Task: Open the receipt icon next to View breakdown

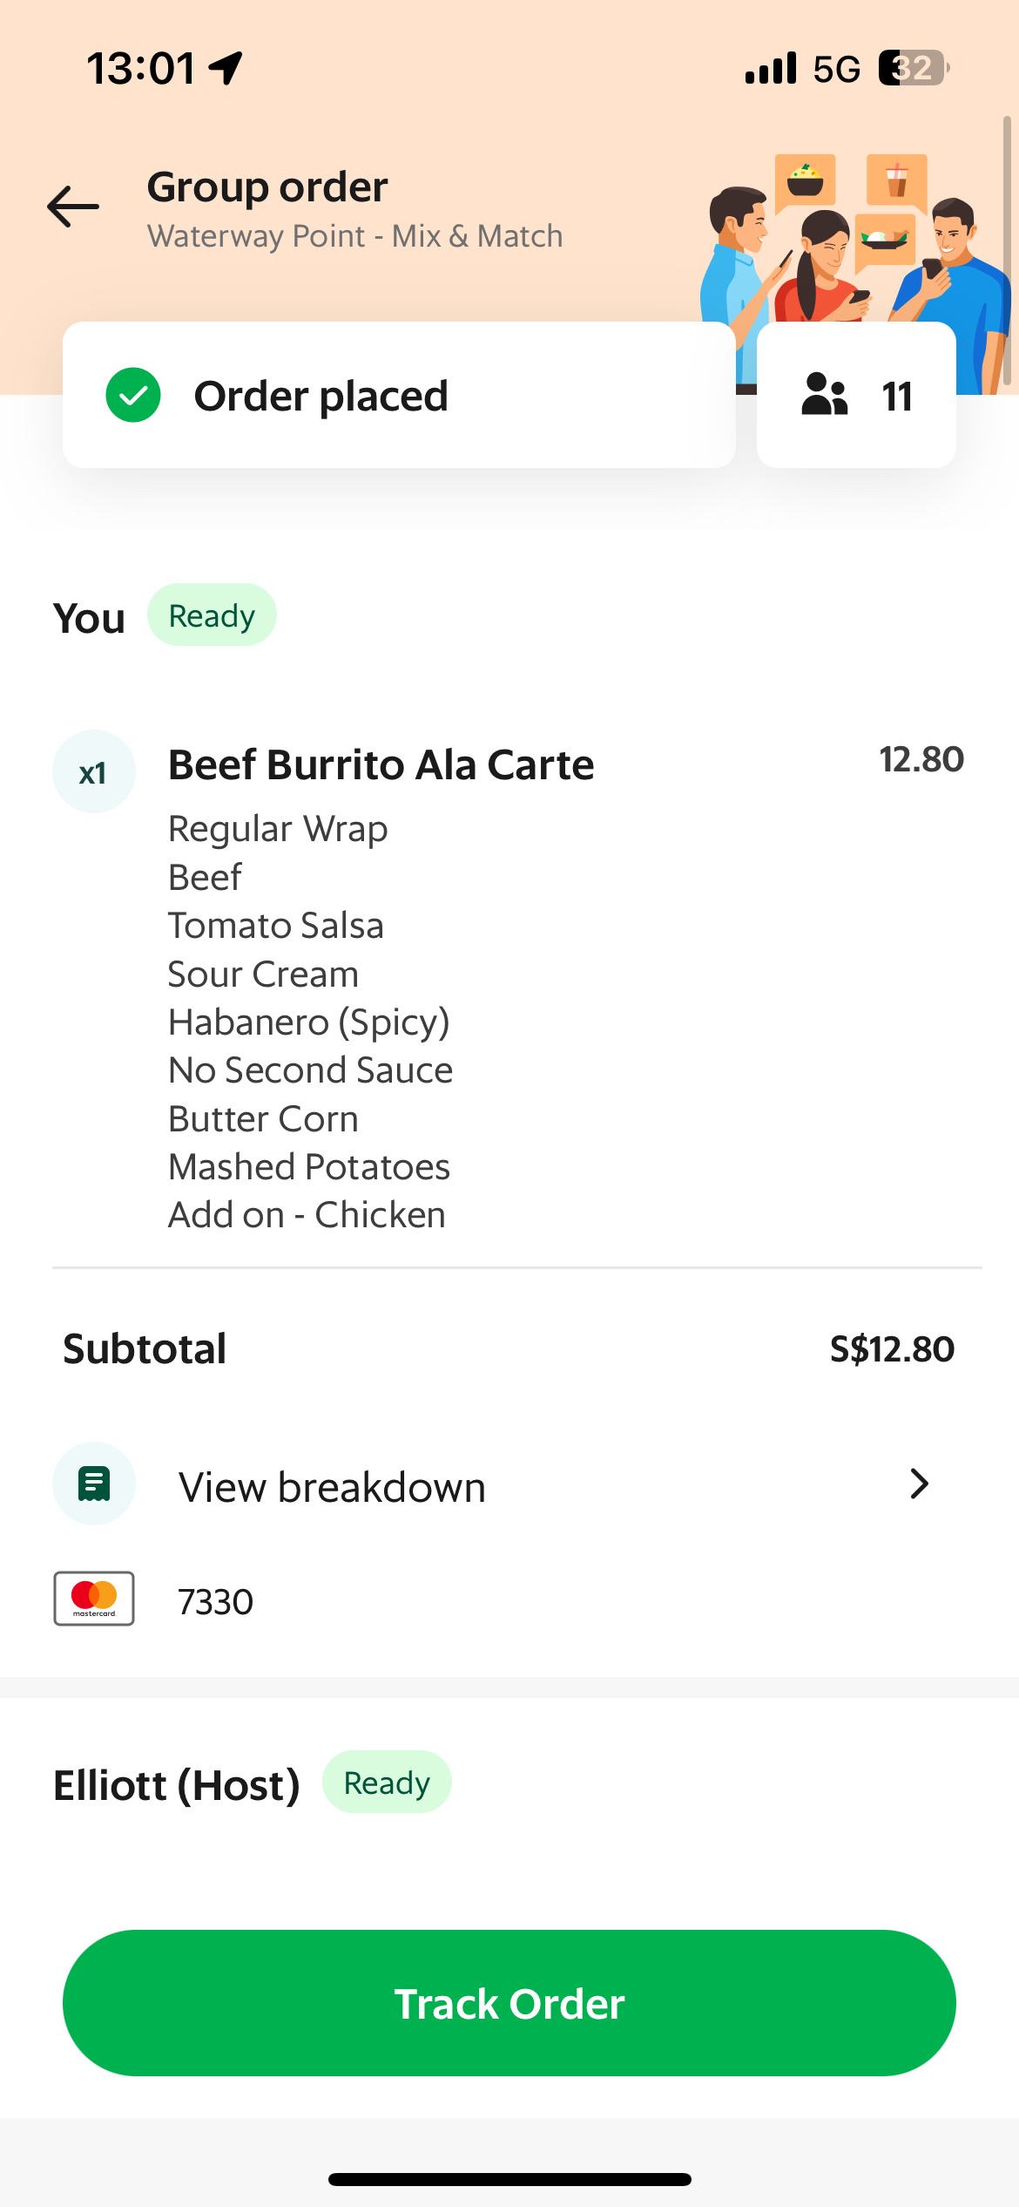Action: click(x=93, y=1483)
